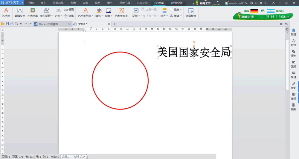Close the Docer-在线模板 tab
The width and height of the screenshot is (299, 159).
[x=69, y=24]
